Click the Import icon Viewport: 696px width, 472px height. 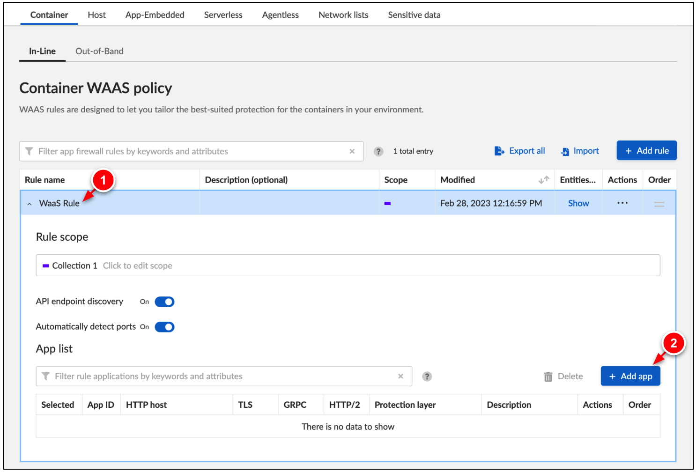(565, 151)
